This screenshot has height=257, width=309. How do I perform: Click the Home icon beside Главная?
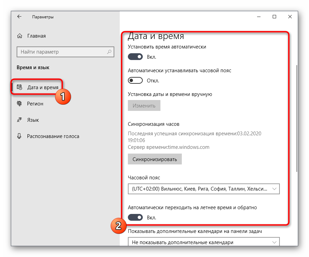pos(20,36)
